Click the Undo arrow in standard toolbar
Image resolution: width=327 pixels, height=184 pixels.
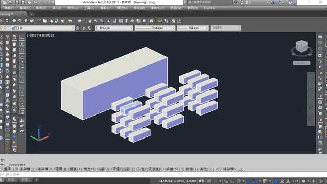click(x=71, y=21)
